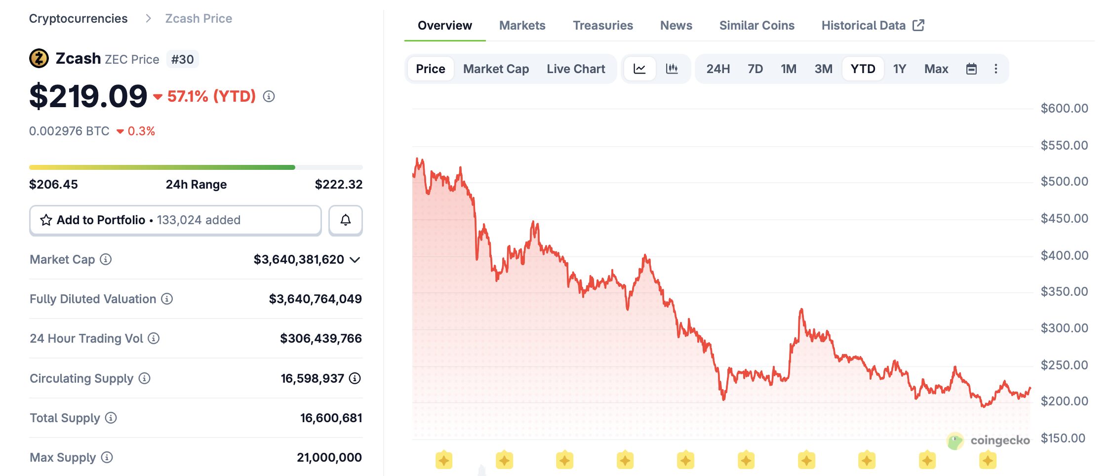Set the chart range to 1Y
This screenshot has width=1113, height=476.
pos(899,69)
